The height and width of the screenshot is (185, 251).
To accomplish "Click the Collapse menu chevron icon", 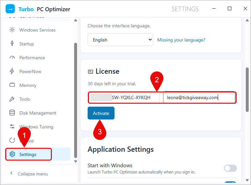I will point(11,173).
